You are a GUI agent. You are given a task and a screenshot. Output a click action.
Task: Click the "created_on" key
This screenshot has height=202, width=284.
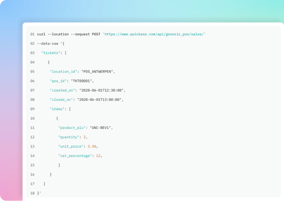(x=62, y=90)
